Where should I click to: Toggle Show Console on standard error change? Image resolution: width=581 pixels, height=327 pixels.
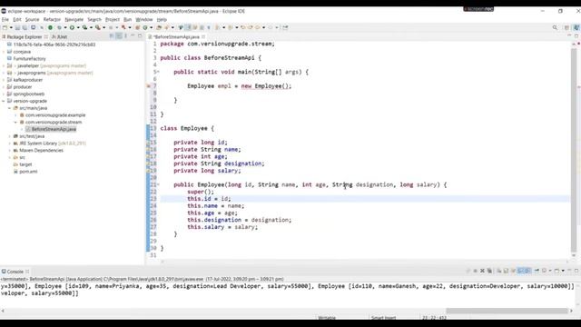[x=527, y=271]
